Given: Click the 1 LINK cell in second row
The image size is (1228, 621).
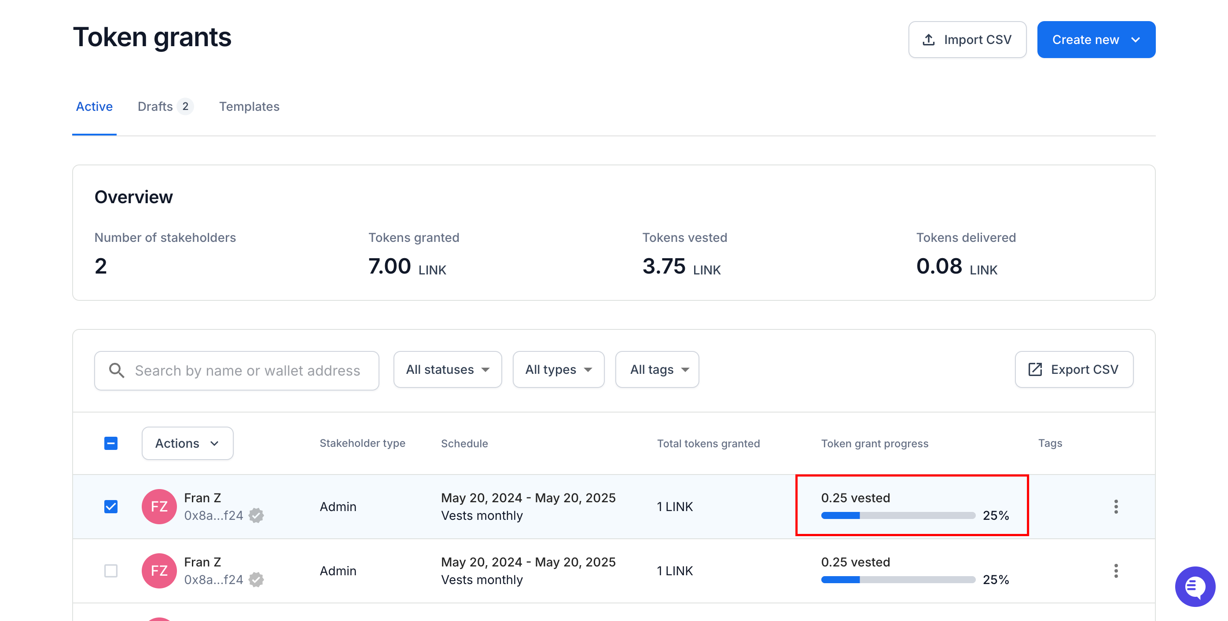Looking at the screenshot, I should [675, 570].
